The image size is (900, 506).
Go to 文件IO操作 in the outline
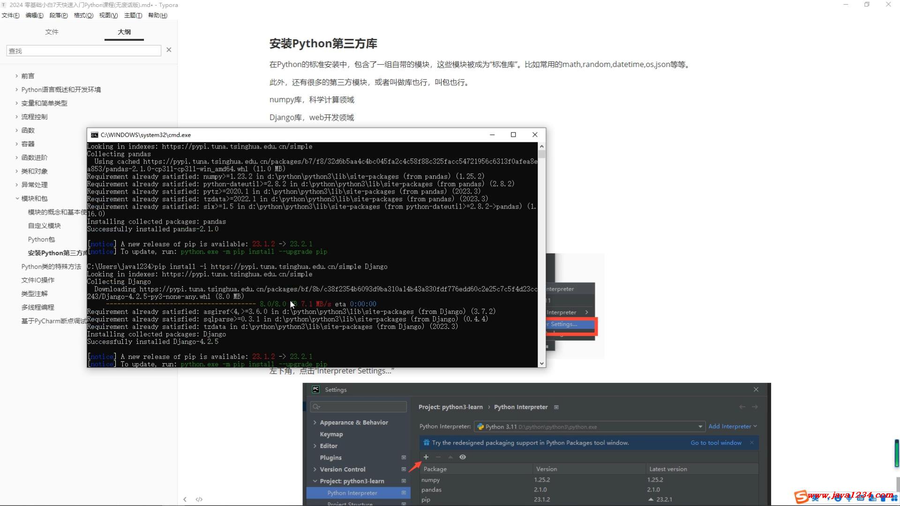(37, 280)
